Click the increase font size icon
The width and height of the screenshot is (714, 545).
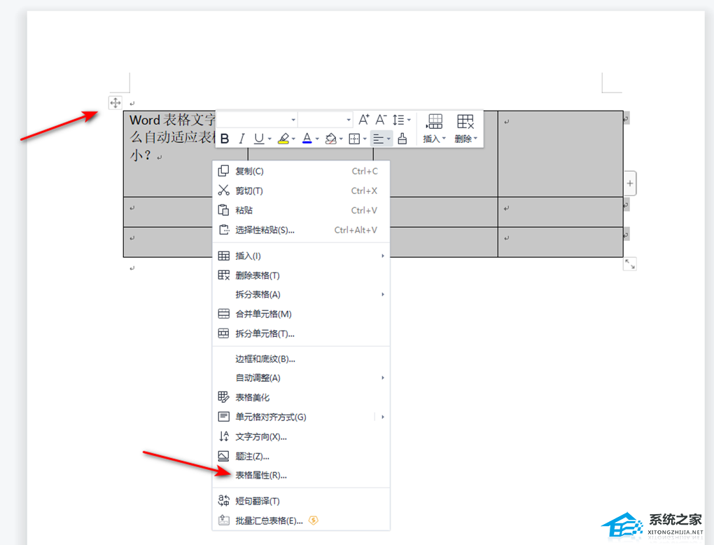(x=364, y=120)
